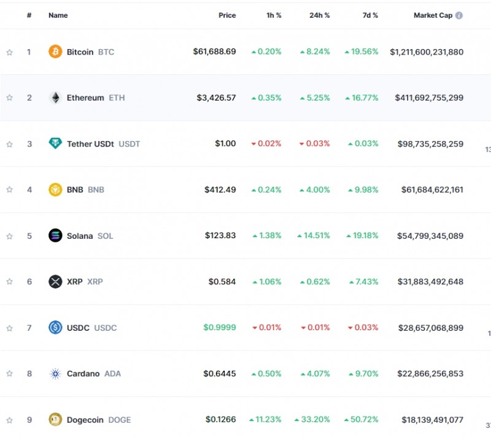Viewport: 491px width, 437px height.
Task: Star Bitcoin to add to watchlist
Action: [9, 52]
